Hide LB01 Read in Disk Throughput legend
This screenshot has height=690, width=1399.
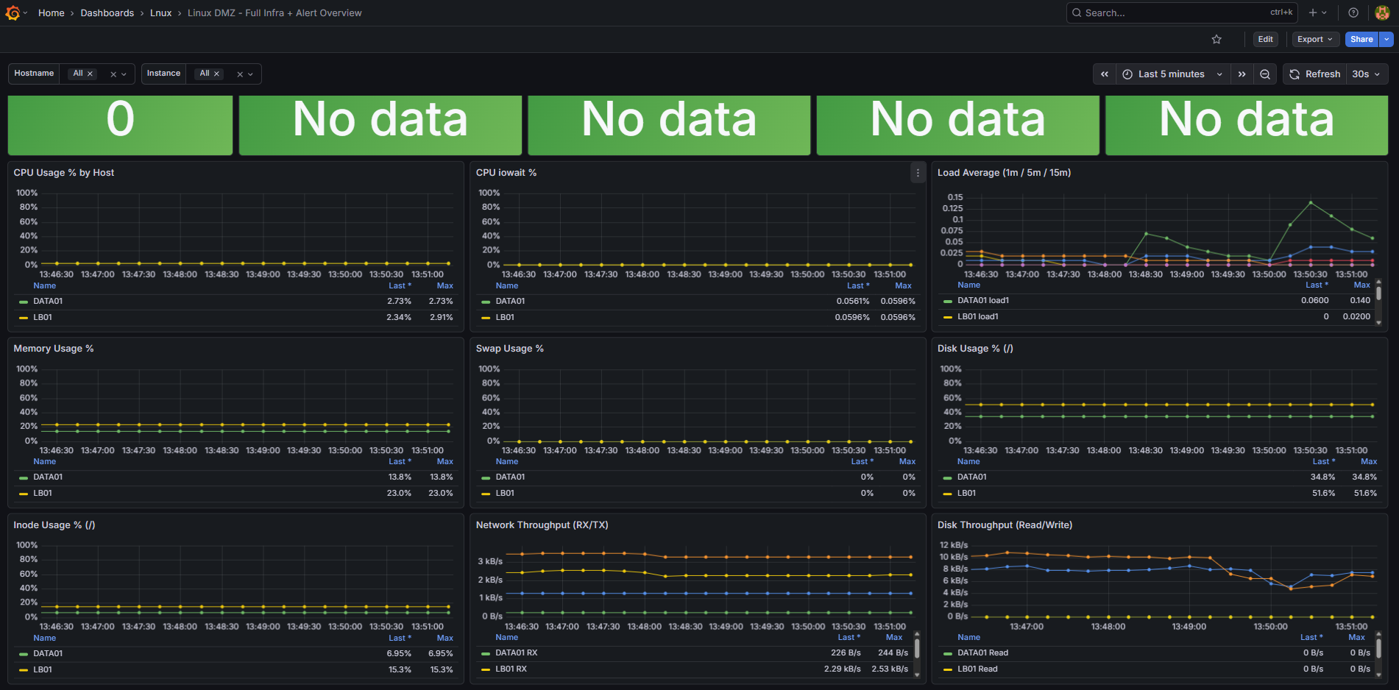(978, 669)
